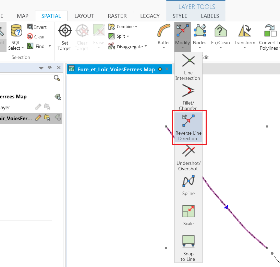This screenshot has width=280, height=267.
Task: Switch to the SPATIAL ribbon tab
Action: [x=51, y=16]
